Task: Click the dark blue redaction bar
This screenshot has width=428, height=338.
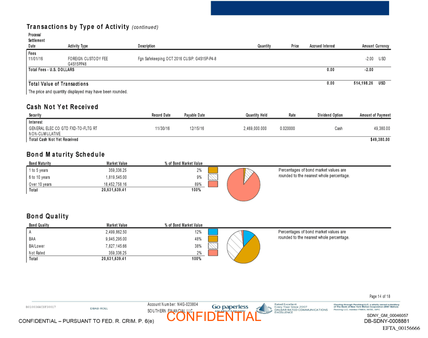Action: (300, 8)
